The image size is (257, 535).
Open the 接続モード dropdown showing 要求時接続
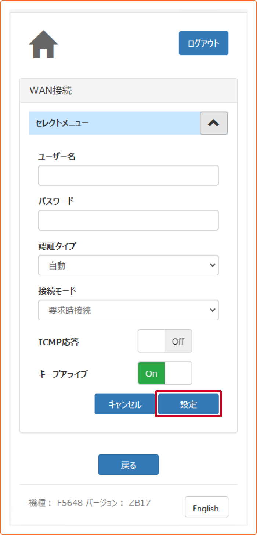tap(128, 310)
